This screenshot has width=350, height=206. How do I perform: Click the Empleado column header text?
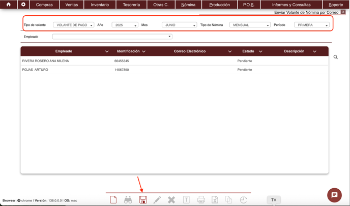64,51
